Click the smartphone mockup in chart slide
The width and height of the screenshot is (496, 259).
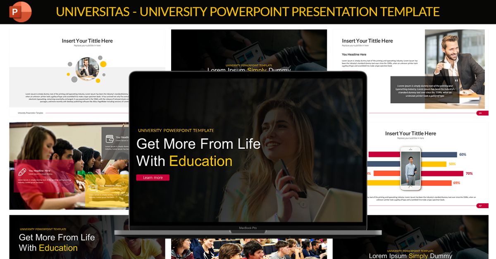[410, 169]
